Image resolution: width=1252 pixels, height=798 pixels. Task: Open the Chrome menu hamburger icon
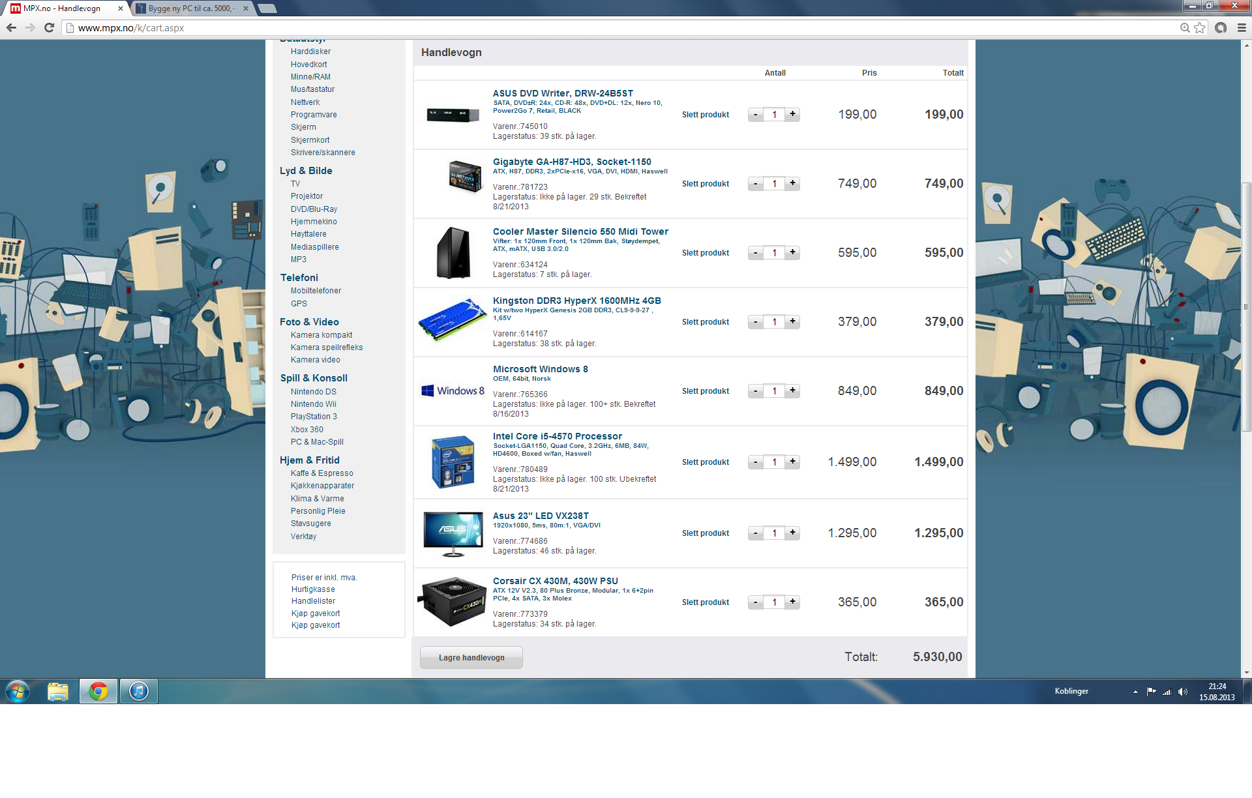(1242, 27)
